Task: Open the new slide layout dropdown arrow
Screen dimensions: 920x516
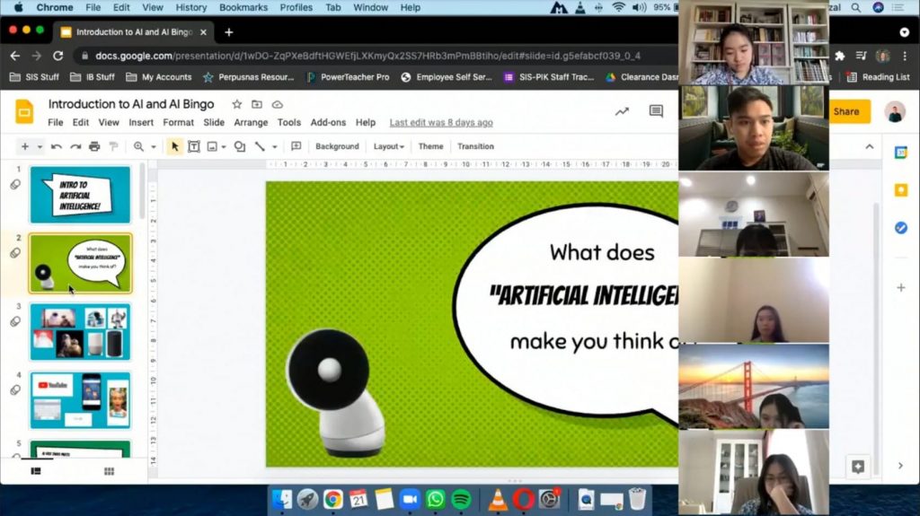Action: point(40,146)
